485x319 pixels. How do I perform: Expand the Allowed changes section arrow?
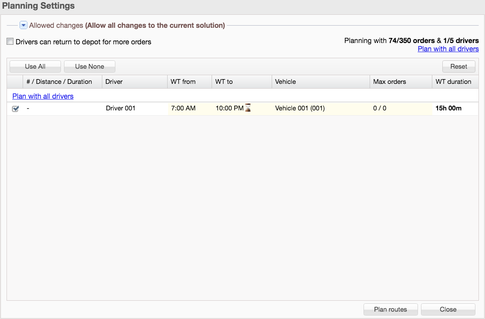click(24, 26)
